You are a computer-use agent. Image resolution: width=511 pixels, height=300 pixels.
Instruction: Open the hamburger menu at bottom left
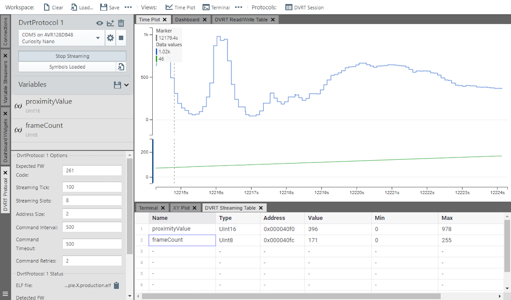coord(5,294)
